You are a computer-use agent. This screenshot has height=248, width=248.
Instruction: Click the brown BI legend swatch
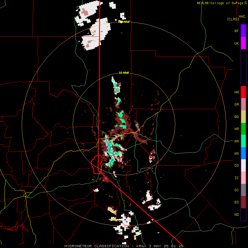point(243,202)
